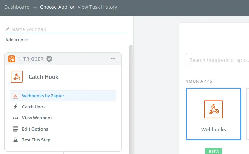Viewport: 249px width, 154px height.
Task: Click the Edit Options lines icon
Action: point(15,129)
